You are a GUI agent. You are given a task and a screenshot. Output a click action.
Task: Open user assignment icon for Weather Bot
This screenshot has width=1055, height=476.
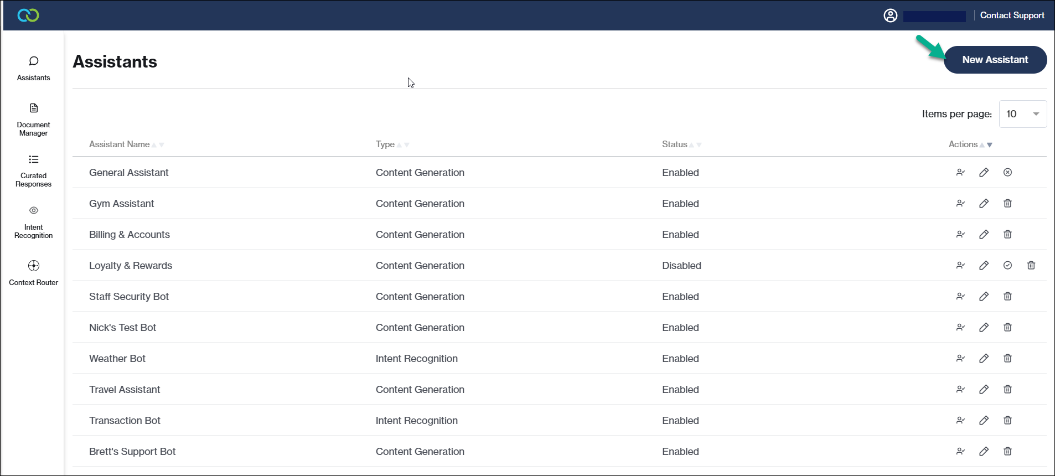960,359
